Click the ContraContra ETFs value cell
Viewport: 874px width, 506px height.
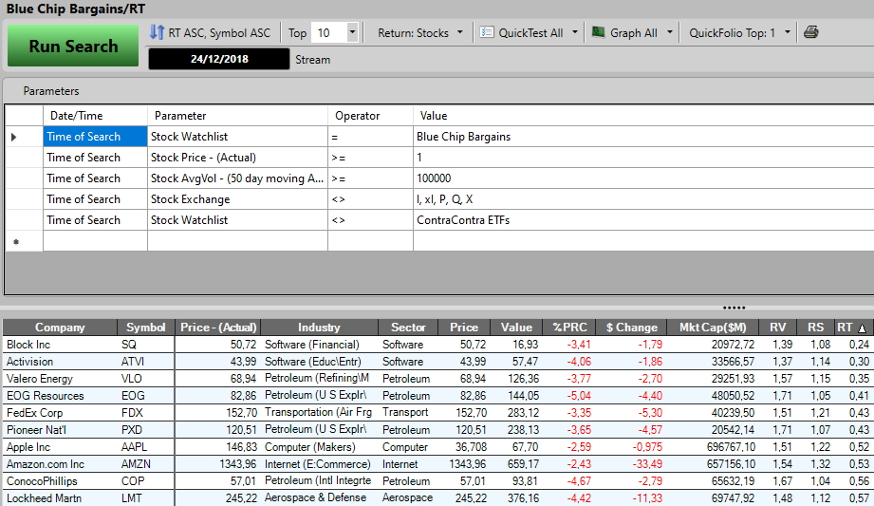[x=643, y=220]
